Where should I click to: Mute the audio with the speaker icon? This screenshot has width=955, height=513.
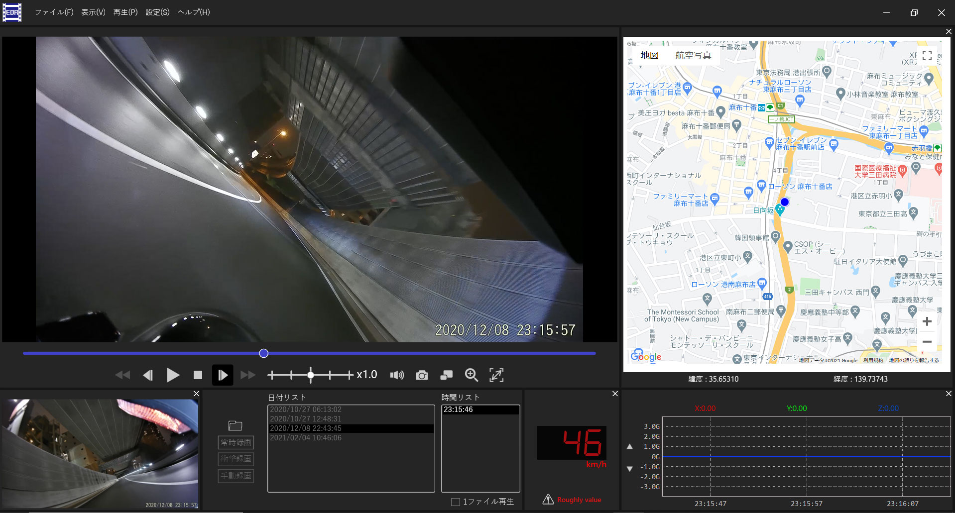click(x=397, y=375)
